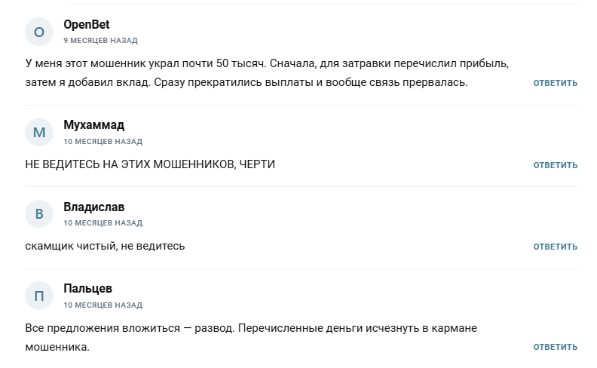Open the Владислав author name
Image resolution: width=597 pixels, height=368 pixels.
(94, 207)
